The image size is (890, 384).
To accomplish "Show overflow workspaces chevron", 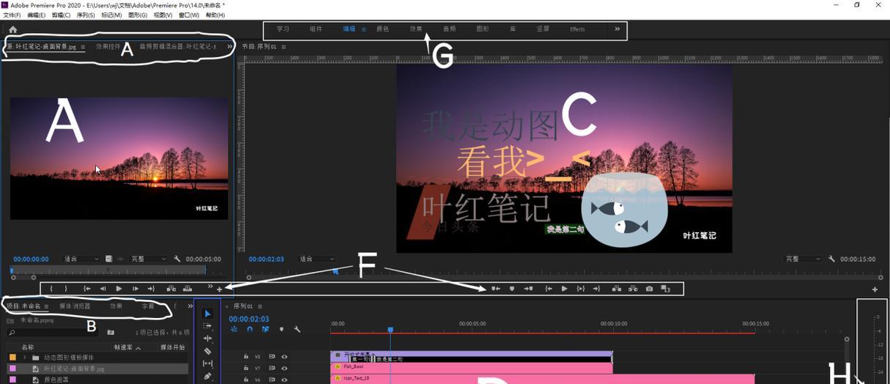I will (x=617, y=29).
